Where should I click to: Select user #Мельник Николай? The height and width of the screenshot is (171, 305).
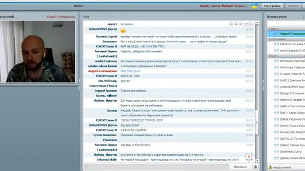[286, 61]
